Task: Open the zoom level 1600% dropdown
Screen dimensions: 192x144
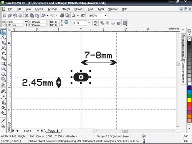Action: pyautogui.click(x=106, y=16)
